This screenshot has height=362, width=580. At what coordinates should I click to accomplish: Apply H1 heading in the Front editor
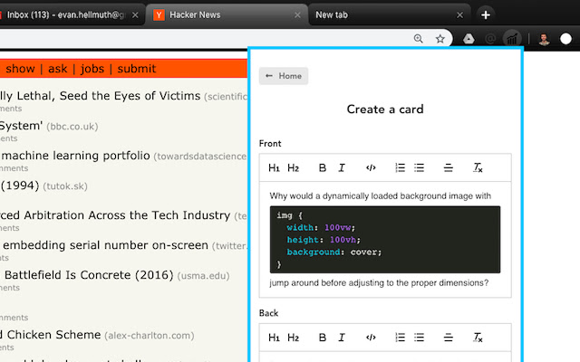(274, 167)
